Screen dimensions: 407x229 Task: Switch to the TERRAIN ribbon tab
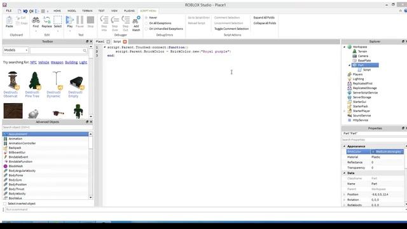pos(87,11)
